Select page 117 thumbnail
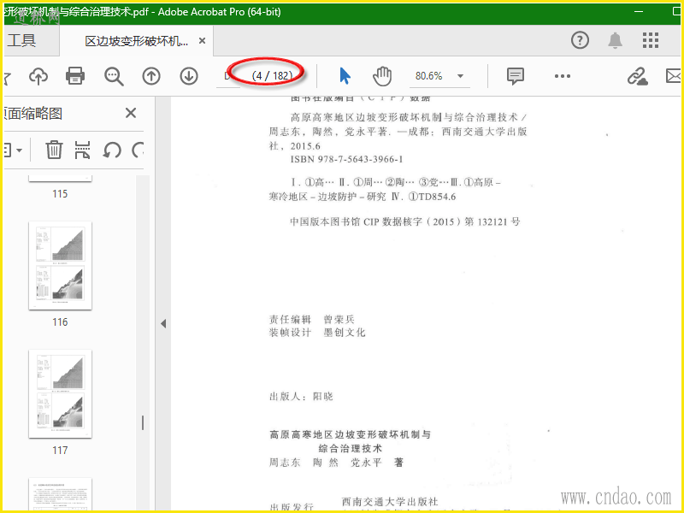Viewport: 684px width, 513px height. coord(60,394)
